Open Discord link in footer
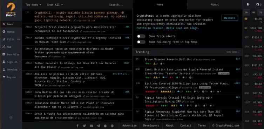This screenshot has height=129, width=264. [x=92, y=126]
